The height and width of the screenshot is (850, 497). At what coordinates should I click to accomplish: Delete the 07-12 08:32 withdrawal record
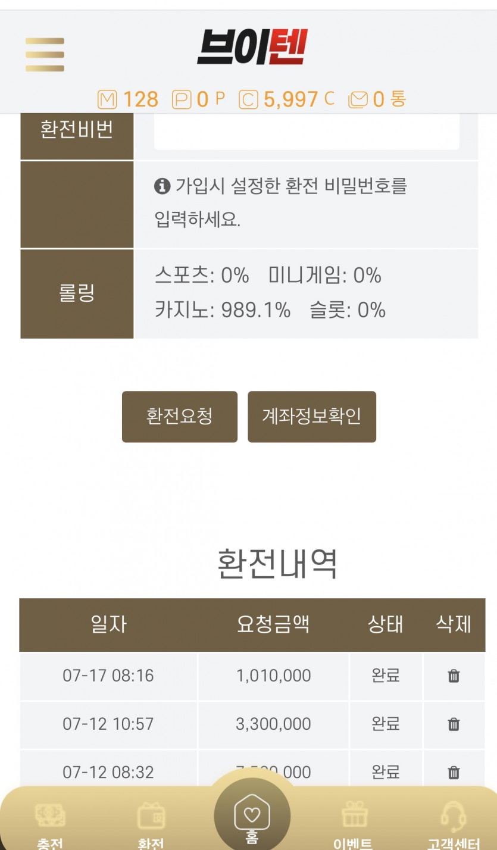click(454, 772)
